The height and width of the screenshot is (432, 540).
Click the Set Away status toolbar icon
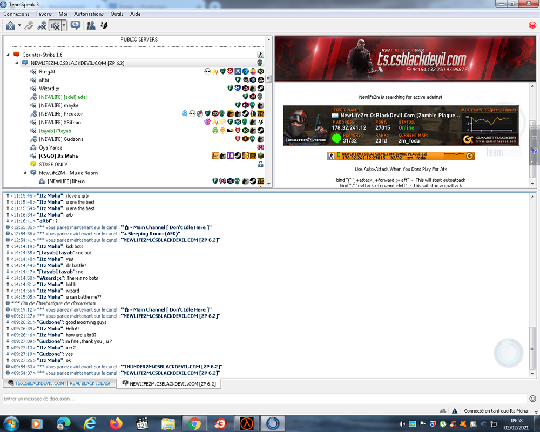pyautogui.click(x=10, y=25)
